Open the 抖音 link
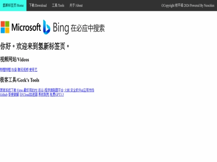Screen dimensions: 217x162 coord(14,70)
